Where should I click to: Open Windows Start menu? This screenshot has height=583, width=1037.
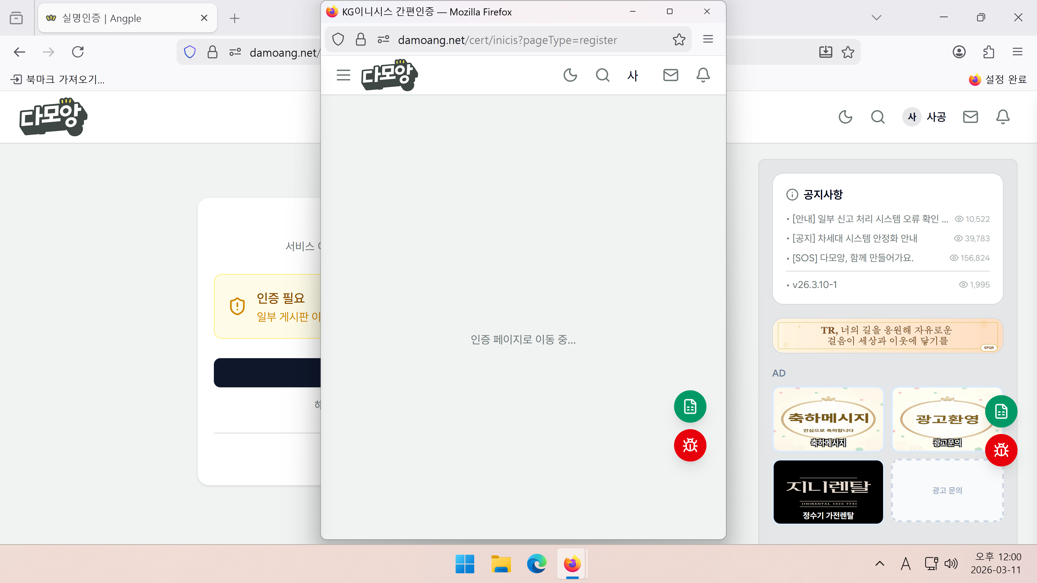point(465,564)
